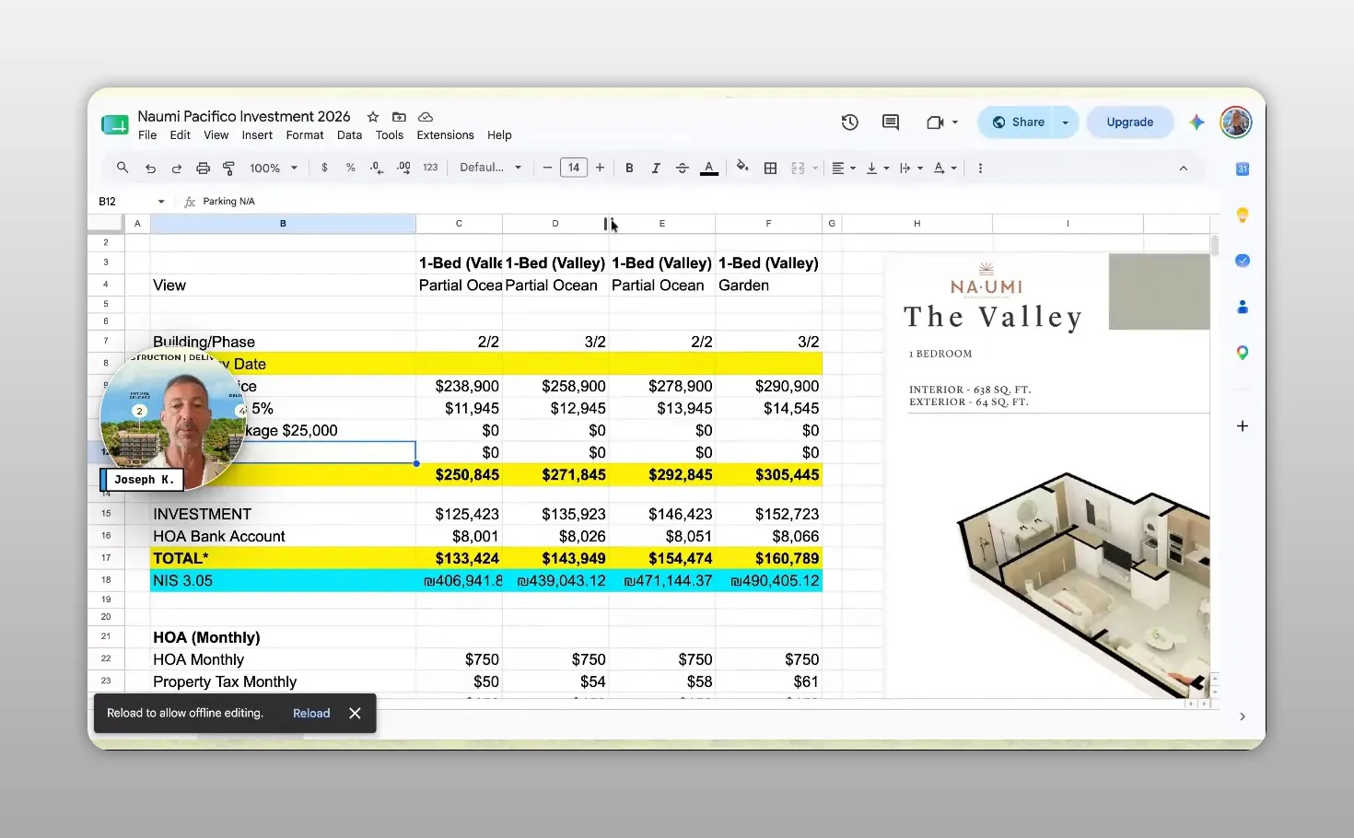Open Google Maps side panel icon

pos(1242,353)
